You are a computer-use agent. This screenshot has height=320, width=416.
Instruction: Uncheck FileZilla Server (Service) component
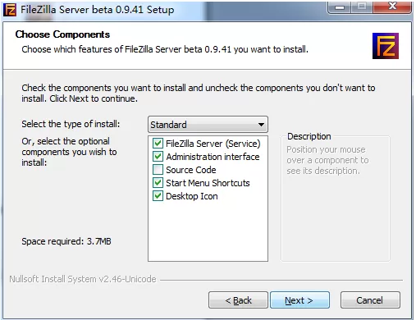point(158,144)
